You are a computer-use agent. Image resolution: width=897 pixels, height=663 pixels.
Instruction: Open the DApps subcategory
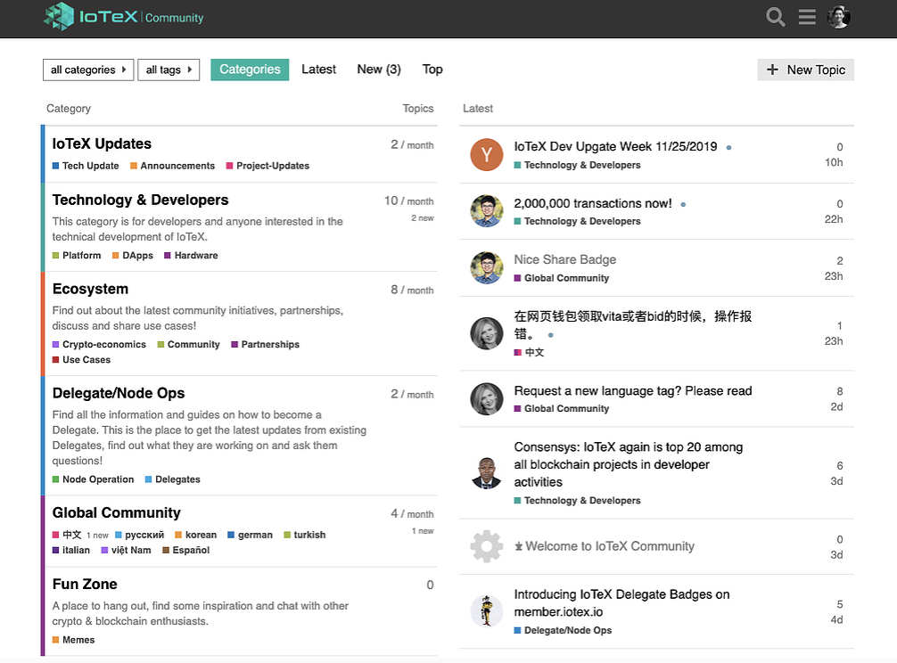(x=133, y=256)
